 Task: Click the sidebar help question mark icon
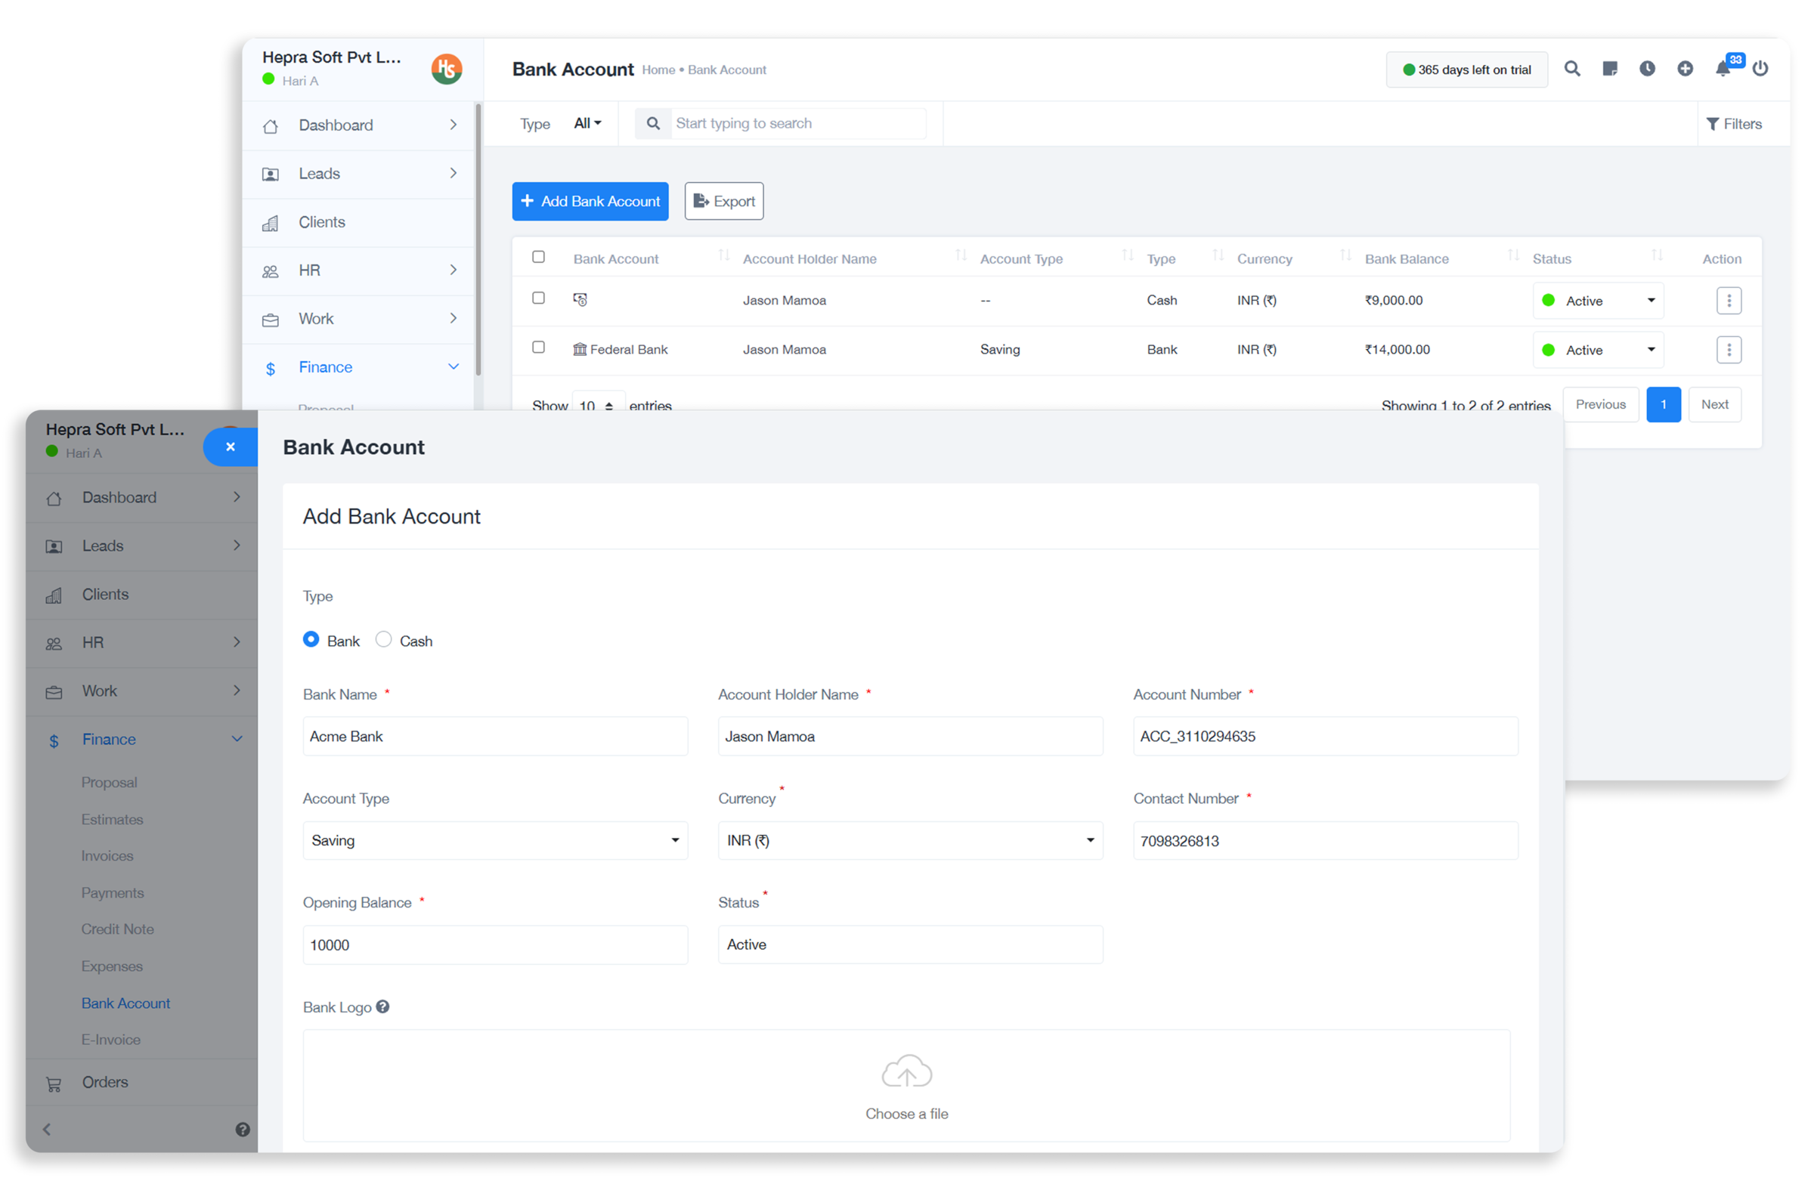click(x=243, y=1130)
